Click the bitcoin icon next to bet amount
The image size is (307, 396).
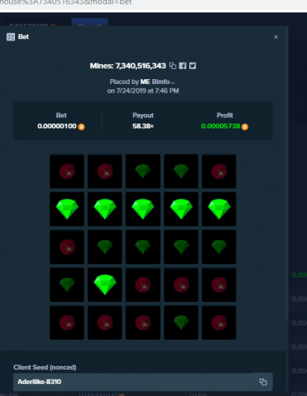81,127
